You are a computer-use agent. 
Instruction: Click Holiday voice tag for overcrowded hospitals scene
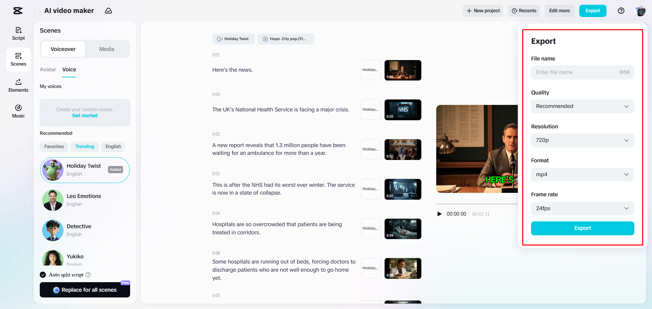[371, 229]
